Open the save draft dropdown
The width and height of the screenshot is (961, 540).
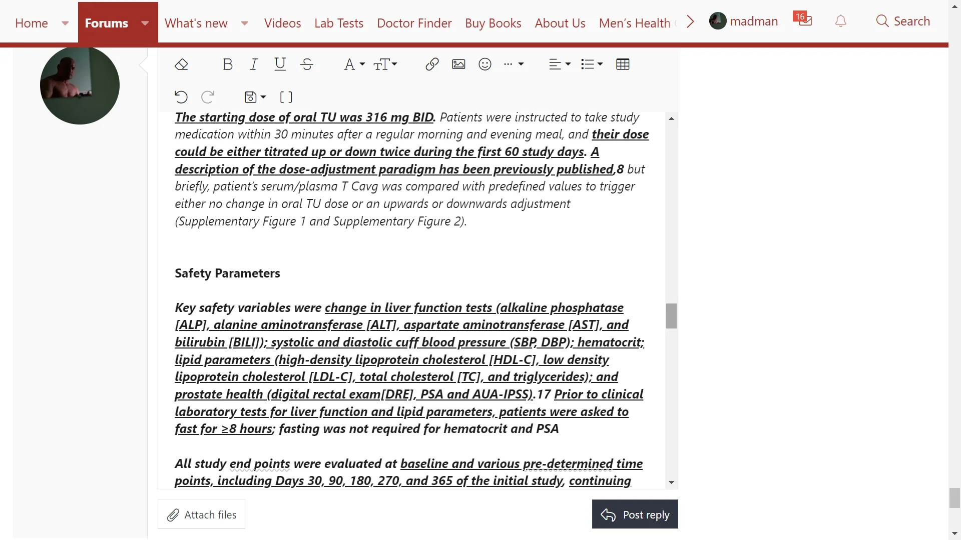[x=255, y=97]
